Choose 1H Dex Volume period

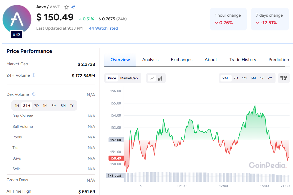pos(17,106)
